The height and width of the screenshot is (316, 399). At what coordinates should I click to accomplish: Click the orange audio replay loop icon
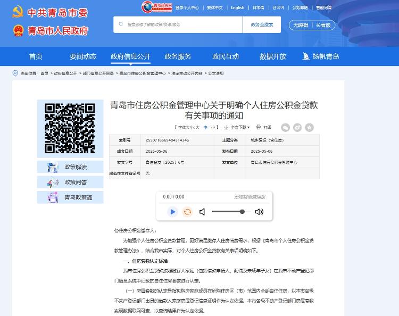click(187, 212)
